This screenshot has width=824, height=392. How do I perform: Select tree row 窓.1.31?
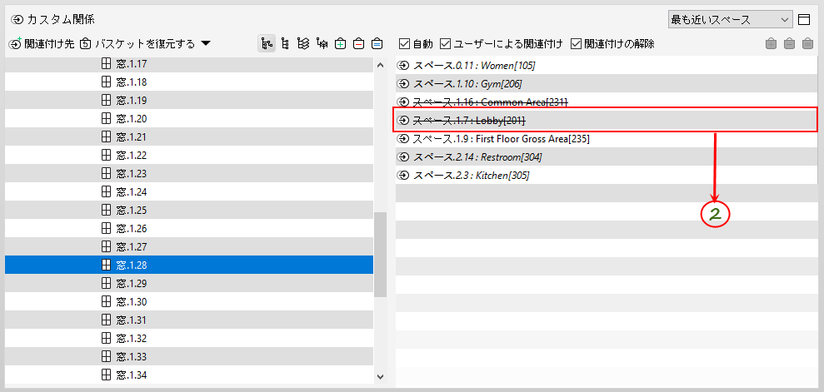[189, 320]
